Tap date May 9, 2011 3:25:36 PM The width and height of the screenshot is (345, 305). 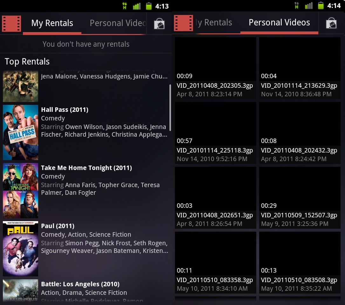pos(295,224)
